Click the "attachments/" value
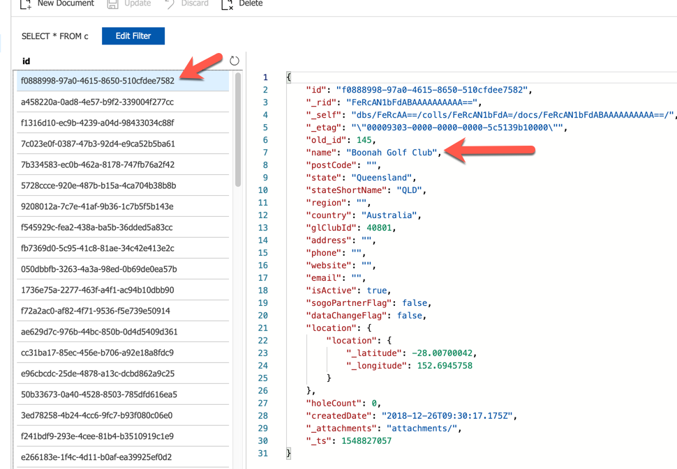This screenshot has width=677, height=469. click(422, 429)
